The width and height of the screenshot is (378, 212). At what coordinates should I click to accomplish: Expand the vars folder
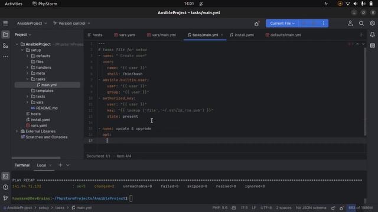point(27,102)
